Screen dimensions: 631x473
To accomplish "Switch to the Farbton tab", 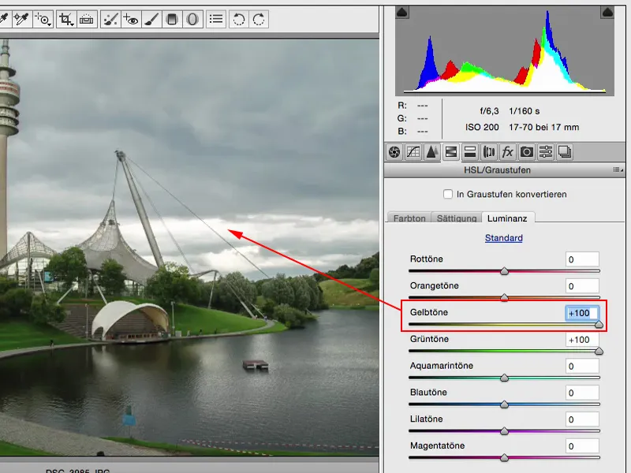I will [x=409, y=218].
